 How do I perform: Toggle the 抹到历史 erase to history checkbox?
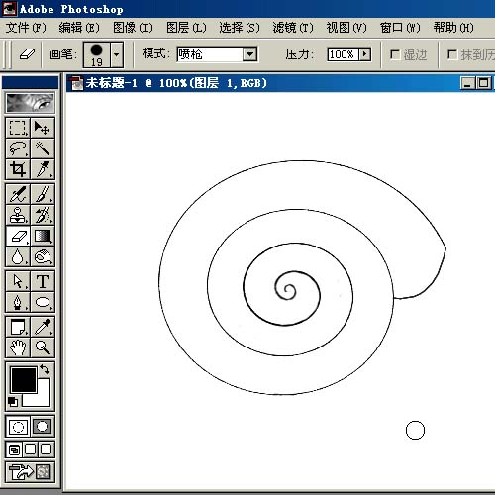coord(451,54)
